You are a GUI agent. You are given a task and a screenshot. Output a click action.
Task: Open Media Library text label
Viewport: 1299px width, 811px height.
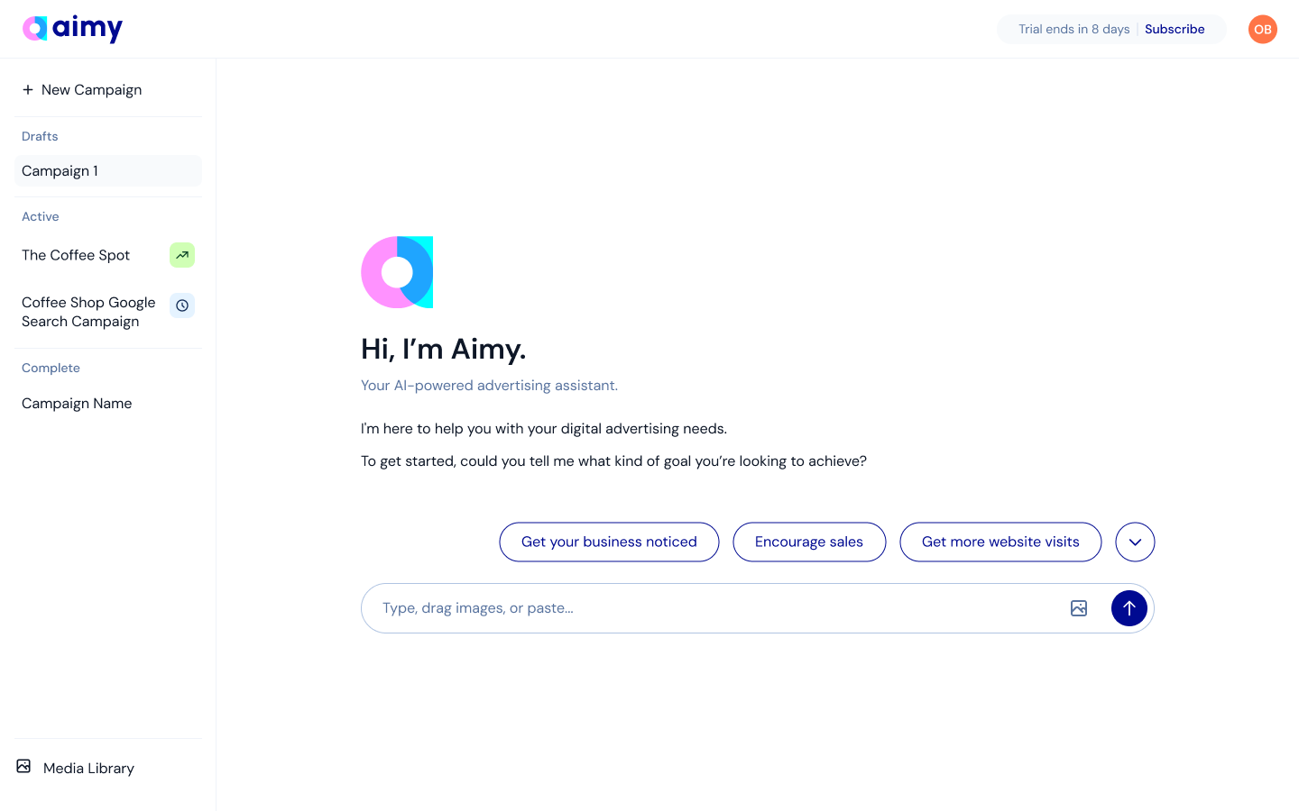pos(88,768)
